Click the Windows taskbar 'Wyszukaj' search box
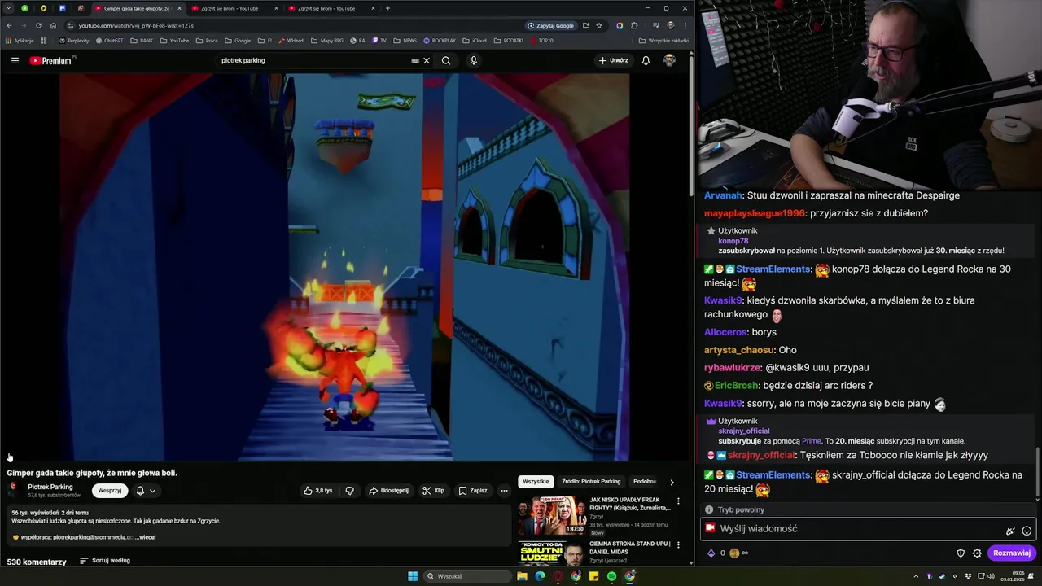1042x586 pixels. pyautogui.click(x=468, y=576)
